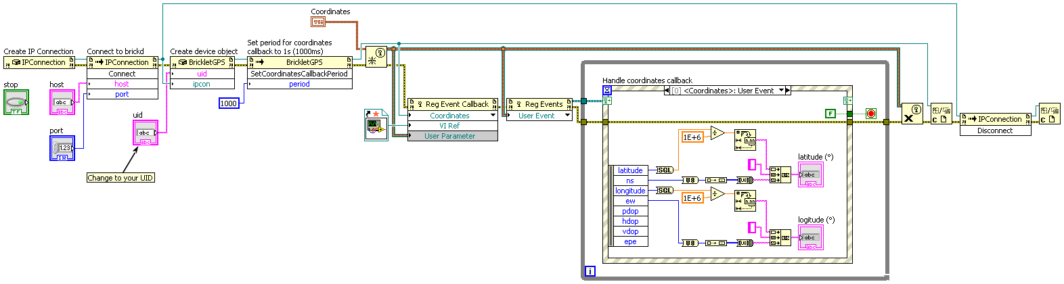Click the static VI reference callback icon
Image resolution: width=1064 pixels, height=284 pixels.
pos(376,125)
